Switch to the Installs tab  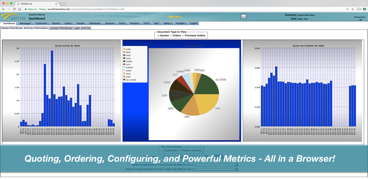click(80, 23)
